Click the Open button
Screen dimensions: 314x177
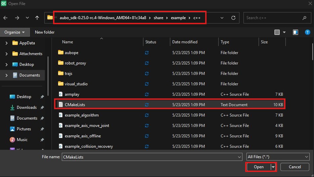tap(259, 167)
